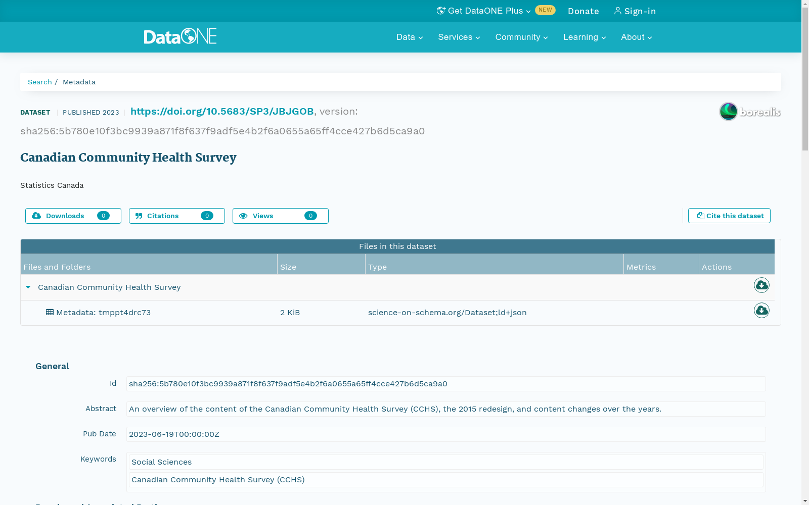This screenshot has width=809, height=505.
Task: Click the scrollbar up arrow
Action: (805, 4)
